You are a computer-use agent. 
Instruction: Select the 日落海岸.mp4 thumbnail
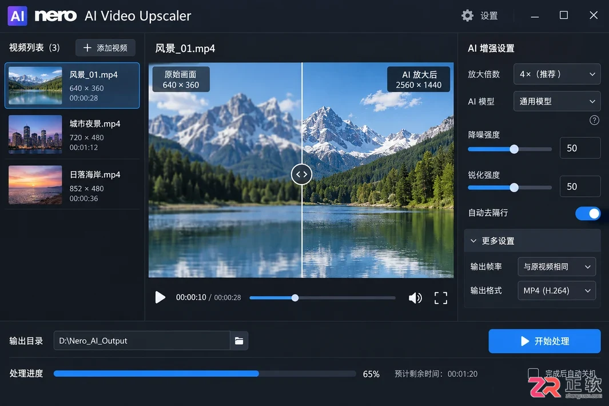coord(35,185)
